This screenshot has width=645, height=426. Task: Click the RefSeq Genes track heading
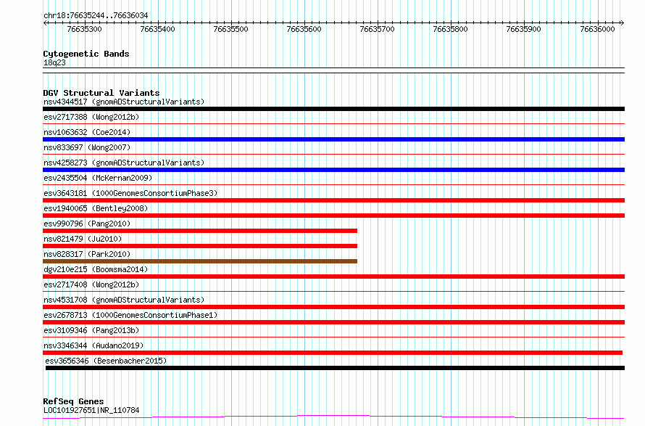pos(73,401)
